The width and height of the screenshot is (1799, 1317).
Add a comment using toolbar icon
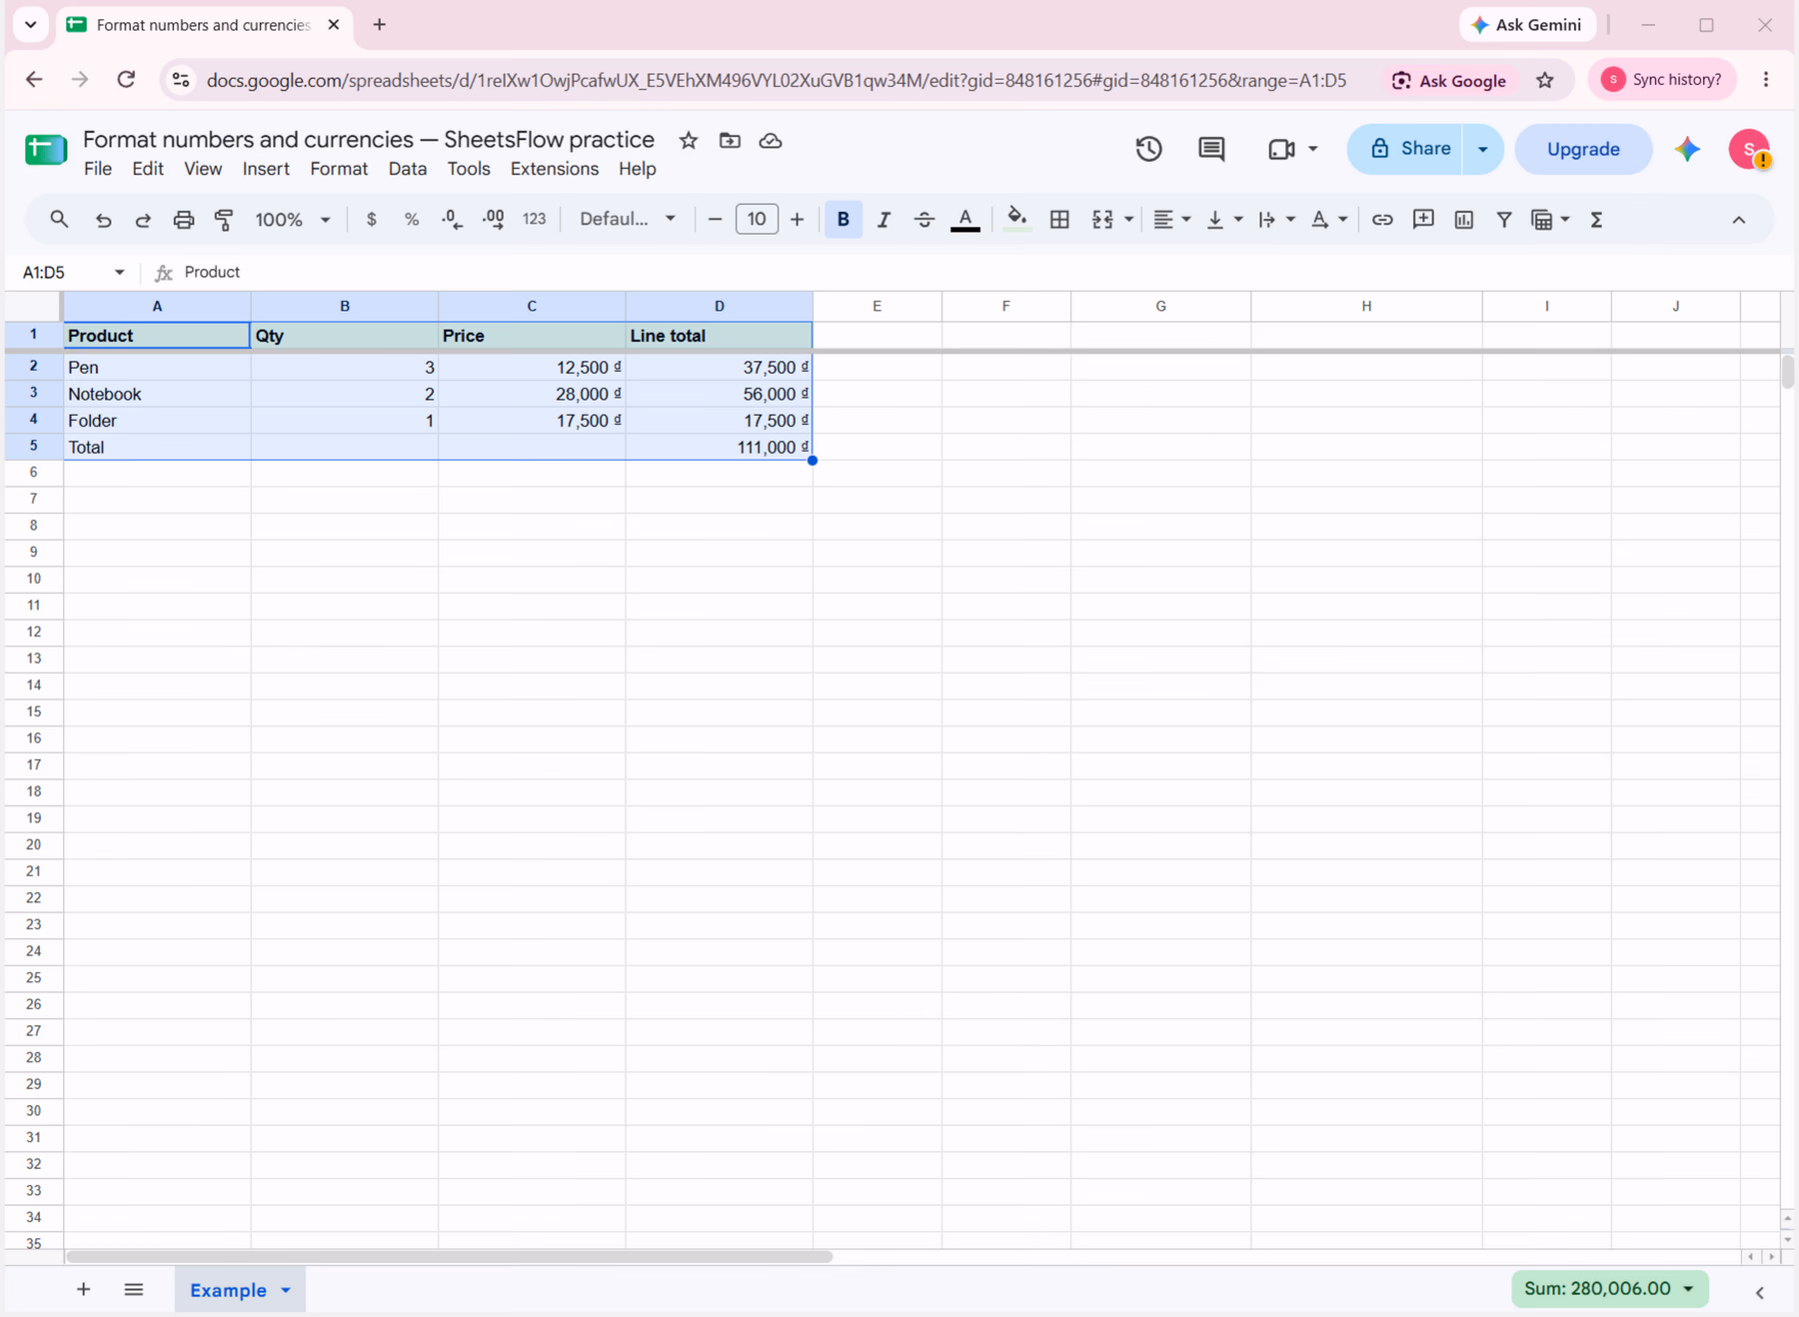tap(1423, 220)
